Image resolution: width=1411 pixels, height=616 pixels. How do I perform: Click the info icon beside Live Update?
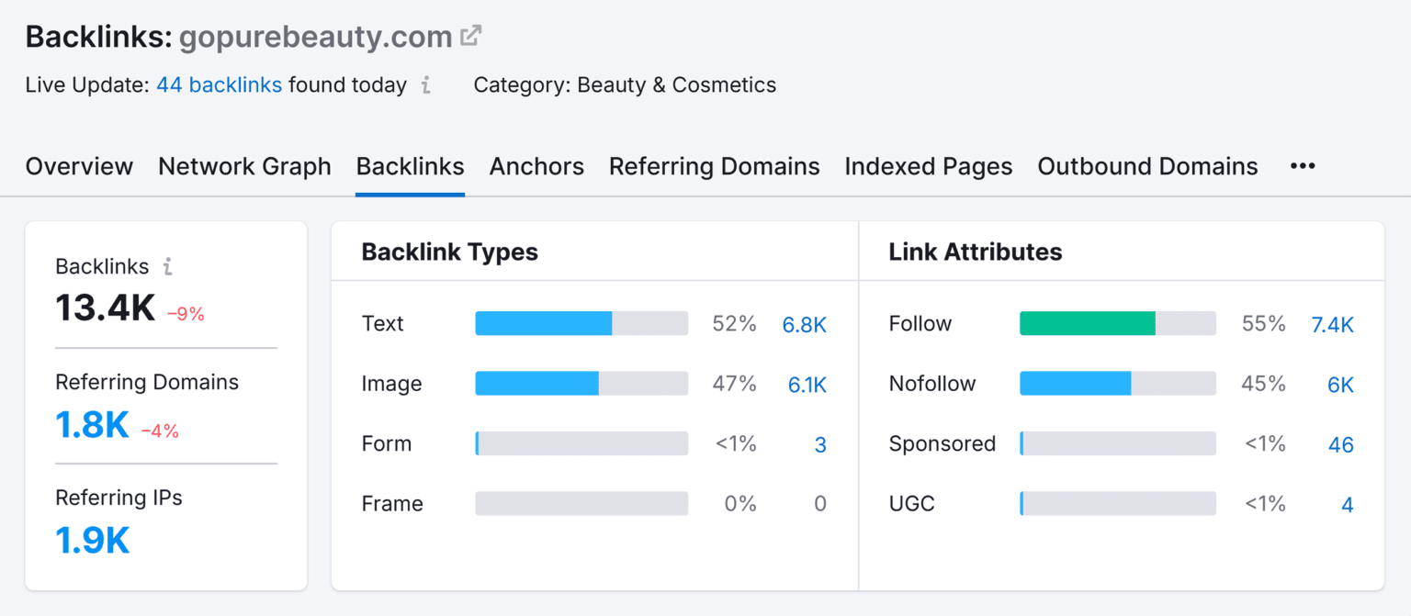(425, 85)
